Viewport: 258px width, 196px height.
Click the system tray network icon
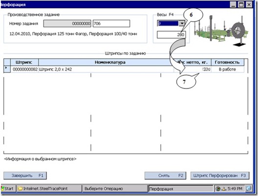coord(218,189)
